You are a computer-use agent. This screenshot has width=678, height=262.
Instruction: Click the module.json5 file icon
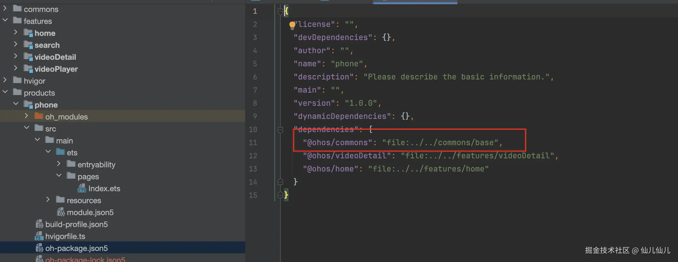[x=61, y=212]
